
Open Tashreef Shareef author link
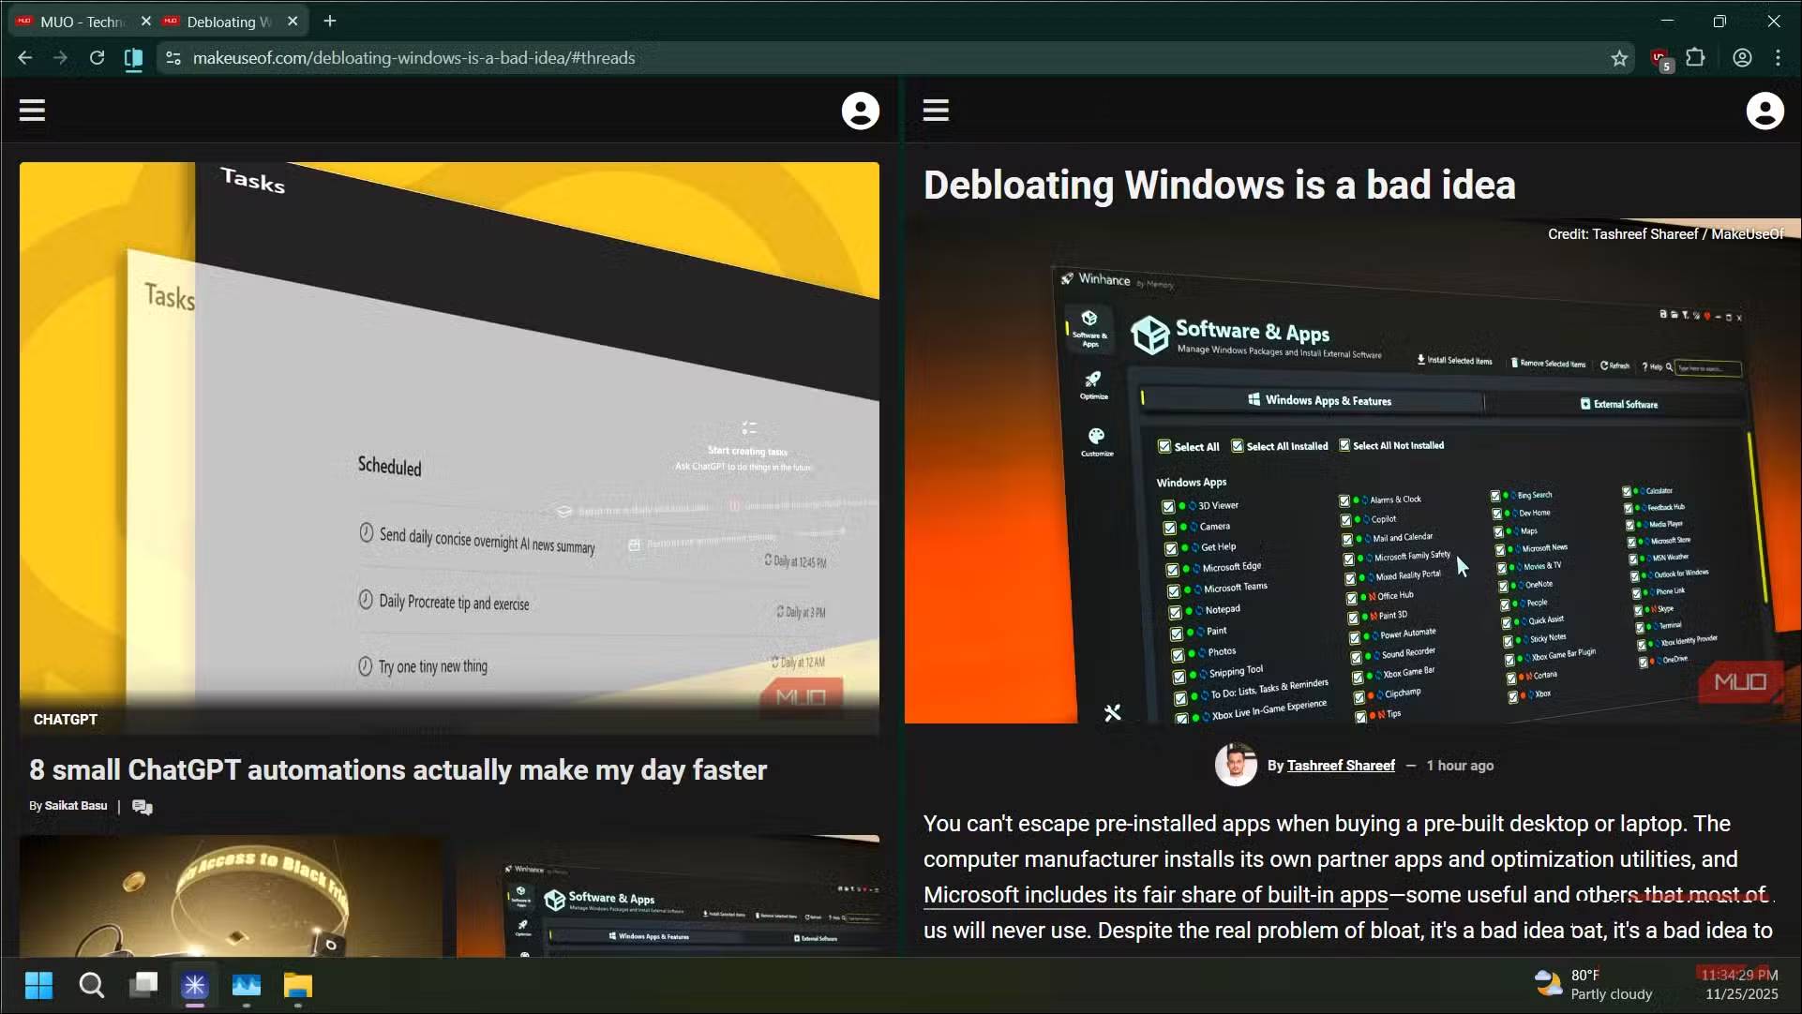1340,766
